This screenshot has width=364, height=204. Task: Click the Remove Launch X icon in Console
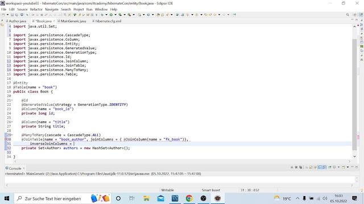click(296, 167)
